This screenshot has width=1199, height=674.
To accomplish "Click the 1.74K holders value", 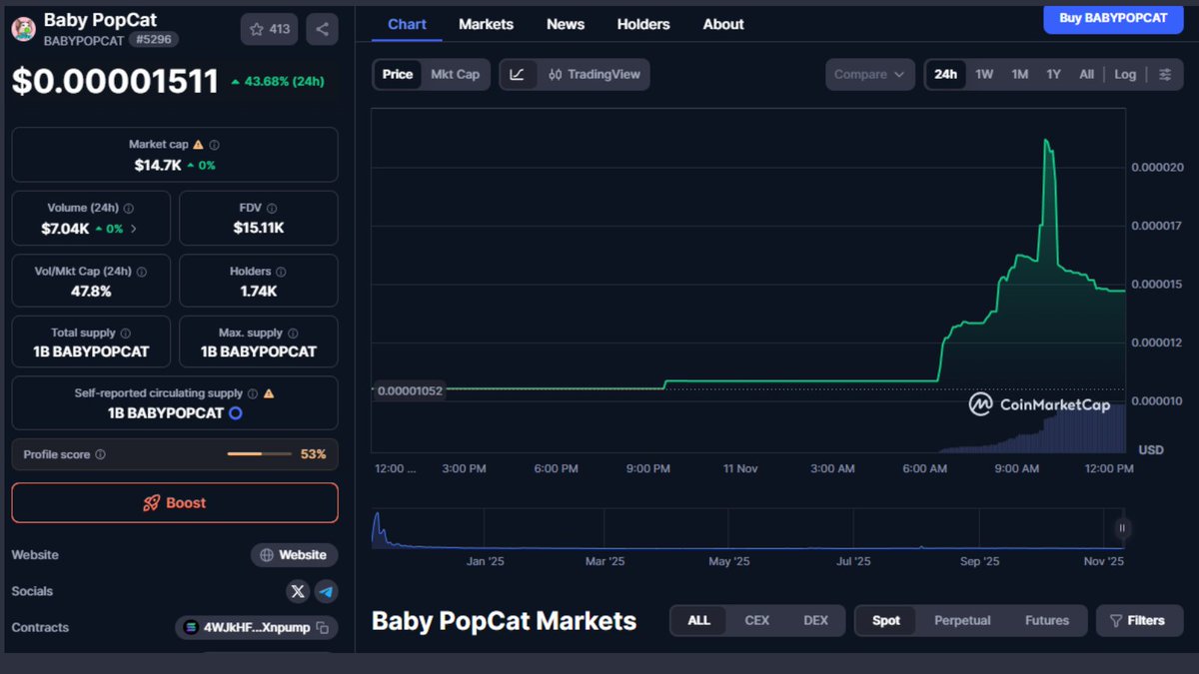I will pos(259,292).
